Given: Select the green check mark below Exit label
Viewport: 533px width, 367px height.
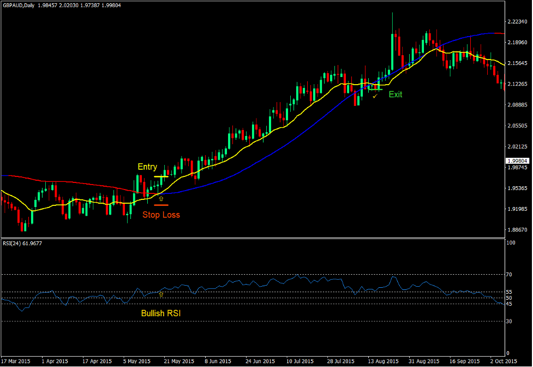Looking at the screenshot, I should pos(375,97).
